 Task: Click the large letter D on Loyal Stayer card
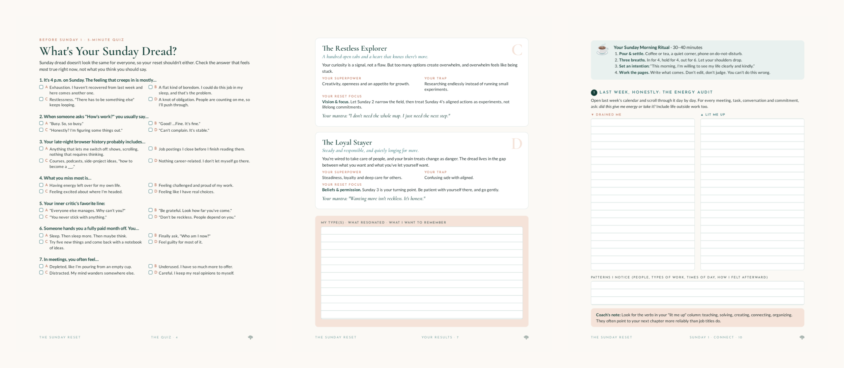[x=517, y=144]
